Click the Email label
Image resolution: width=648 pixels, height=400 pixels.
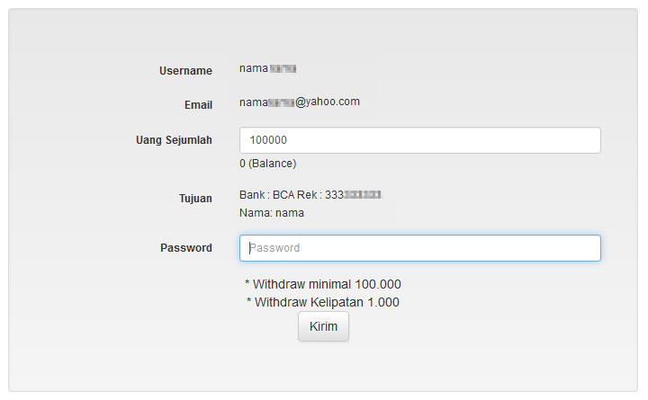click(198, 105)
